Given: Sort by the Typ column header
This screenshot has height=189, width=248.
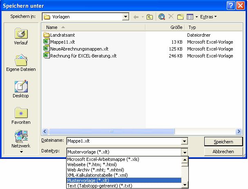Looking at the screenshot, I should [213, 27].
